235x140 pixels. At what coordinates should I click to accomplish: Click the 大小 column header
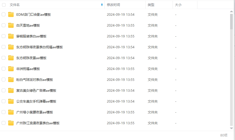pyautogui.click(x=178, y=5)
